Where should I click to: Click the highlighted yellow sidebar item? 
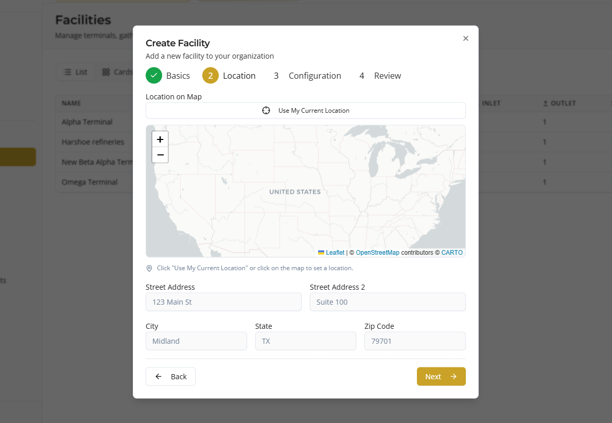18,157
